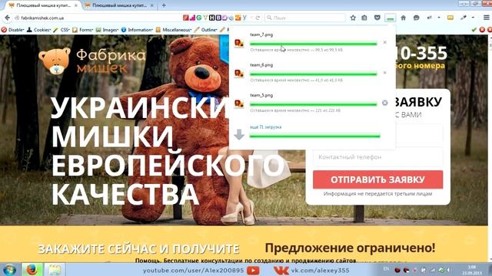Click the YouTube icon in the overlay bar
Image resolution: width=492 pixels, height=276 pixels.
(x=253, y=271)
